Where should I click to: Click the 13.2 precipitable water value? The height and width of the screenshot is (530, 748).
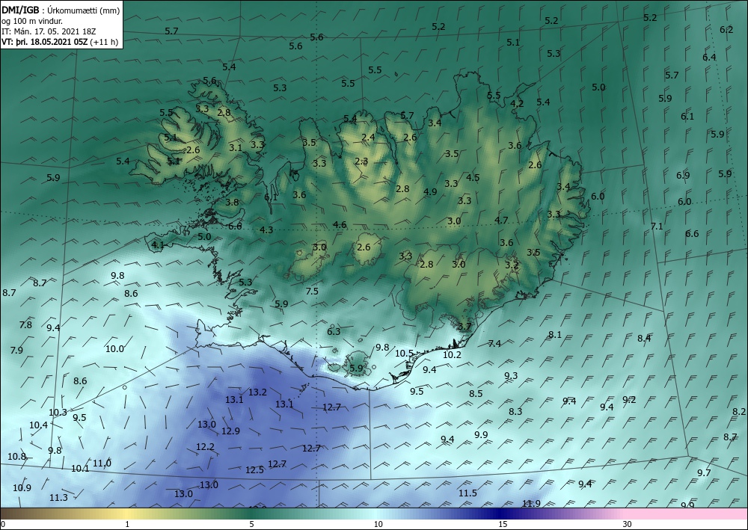tap(257, 392)
